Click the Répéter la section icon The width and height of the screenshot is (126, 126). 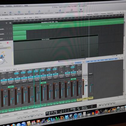coord(29,12)
